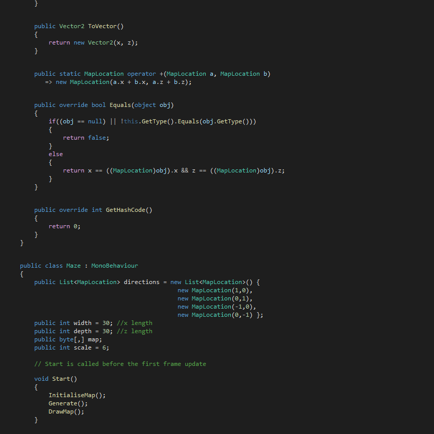This screenshot has width=434, height=434.
Task: Click the 'scale' variable name
Action: (82, 348)
